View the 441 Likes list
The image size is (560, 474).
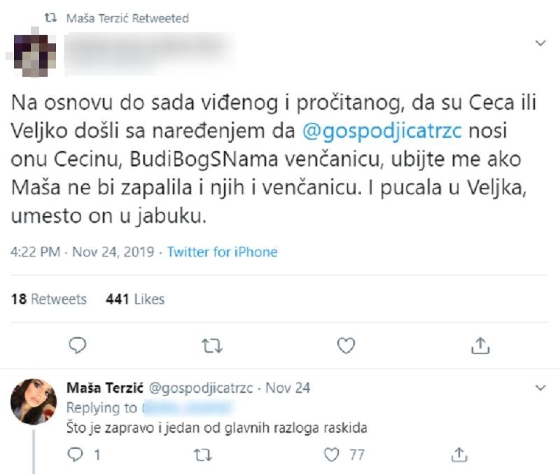coord(134,299)
